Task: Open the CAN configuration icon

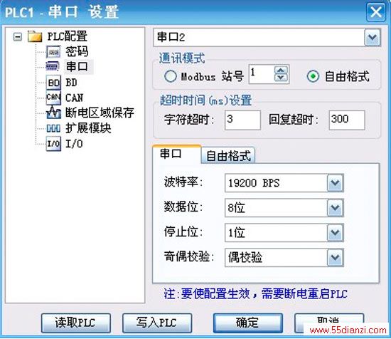Action: click(x=53, y=98)
